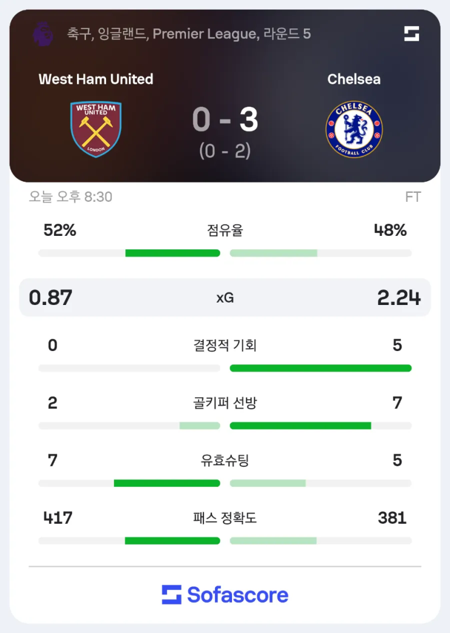
Task: Click the 0 - 3 final score
Action: (225, 120)
